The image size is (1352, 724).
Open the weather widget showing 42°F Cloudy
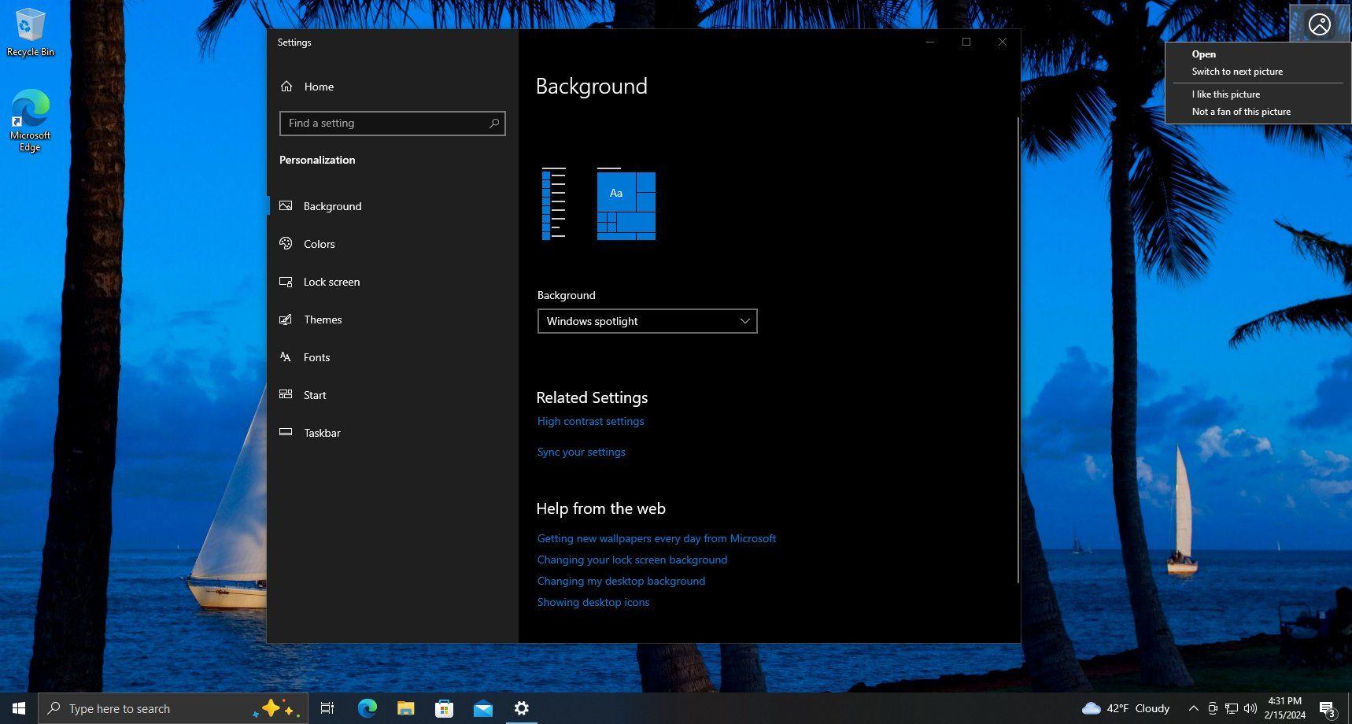pos(1125,708)
